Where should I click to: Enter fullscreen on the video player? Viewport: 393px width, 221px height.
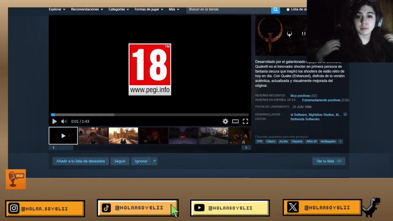(245, 121)
